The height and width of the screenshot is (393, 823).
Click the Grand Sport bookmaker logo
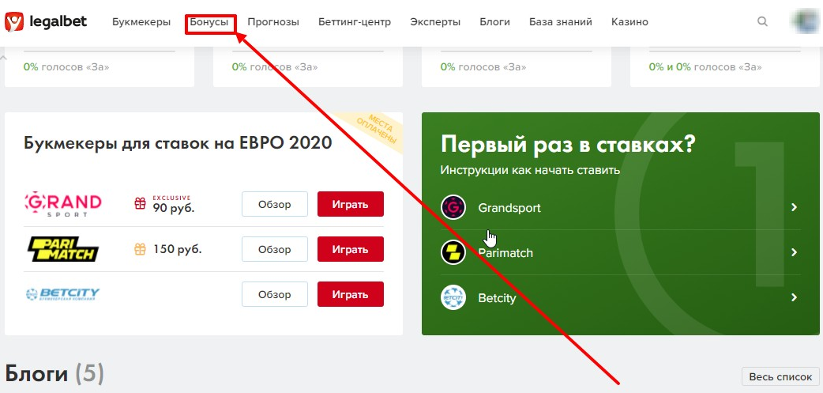click(63, 204)
